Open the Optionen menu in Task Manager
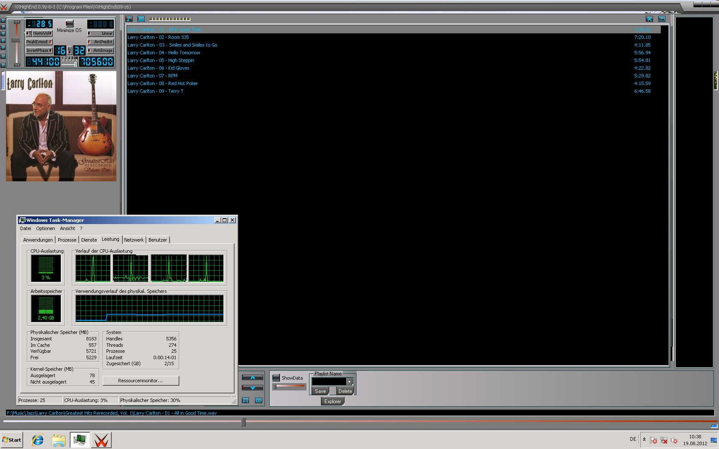 [x=45, y=228]
